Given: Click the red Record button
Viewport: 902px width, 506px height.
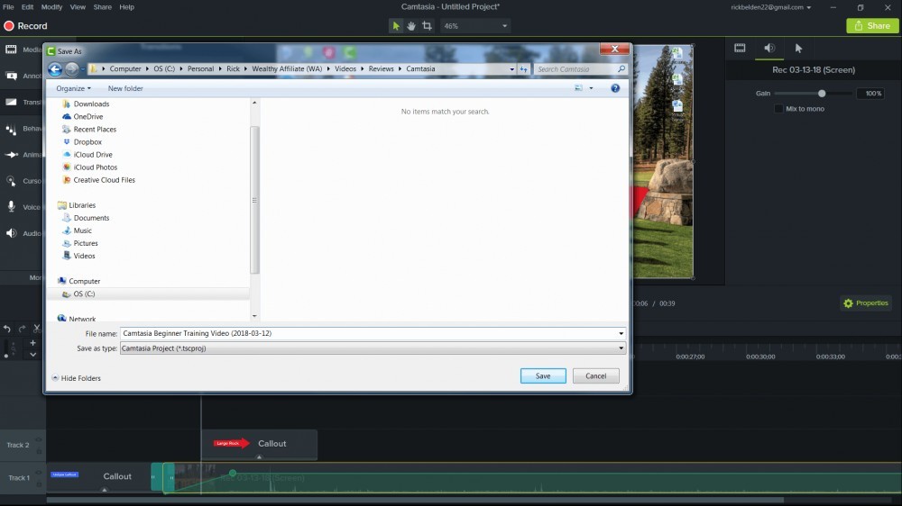Looking at the screenshot, I should [x=25, y=26].
